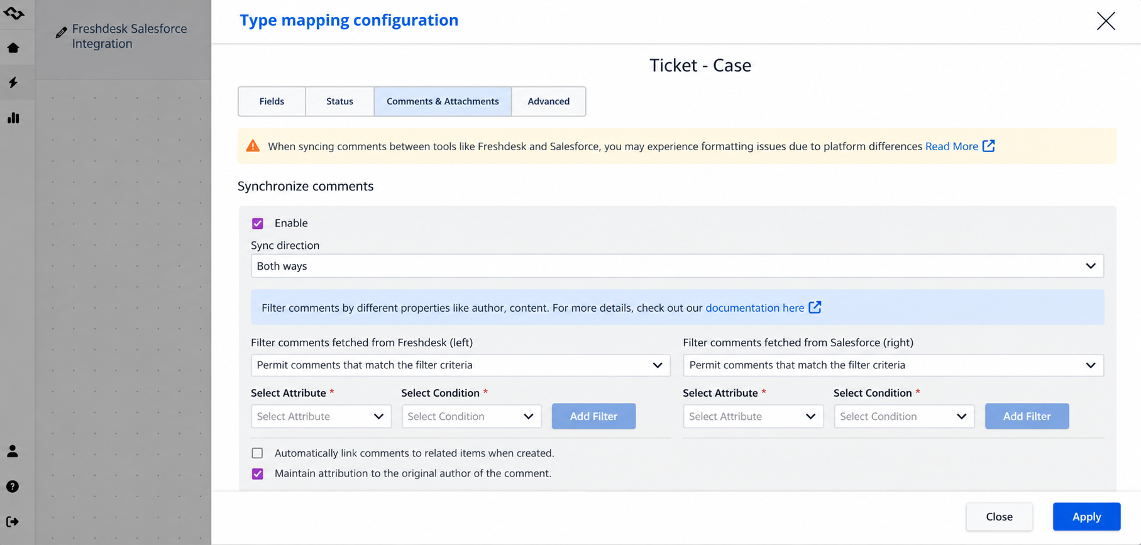Click the Synchronize comments section heading
The width and height of the screenshot is (1141, 545).
click(306, 186)
